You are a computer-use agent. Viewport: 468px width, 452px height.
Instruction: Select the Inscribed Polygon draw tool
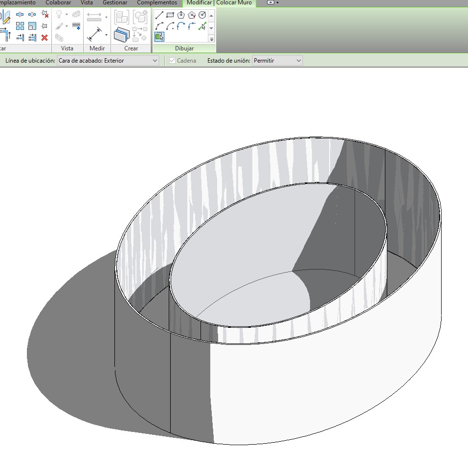pos(181,15)
